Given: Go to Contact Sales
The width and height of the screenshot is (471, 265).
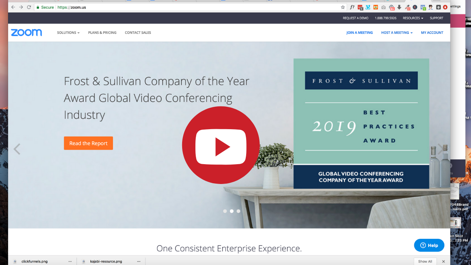Looking at the screenshot, I should point(138,33).
